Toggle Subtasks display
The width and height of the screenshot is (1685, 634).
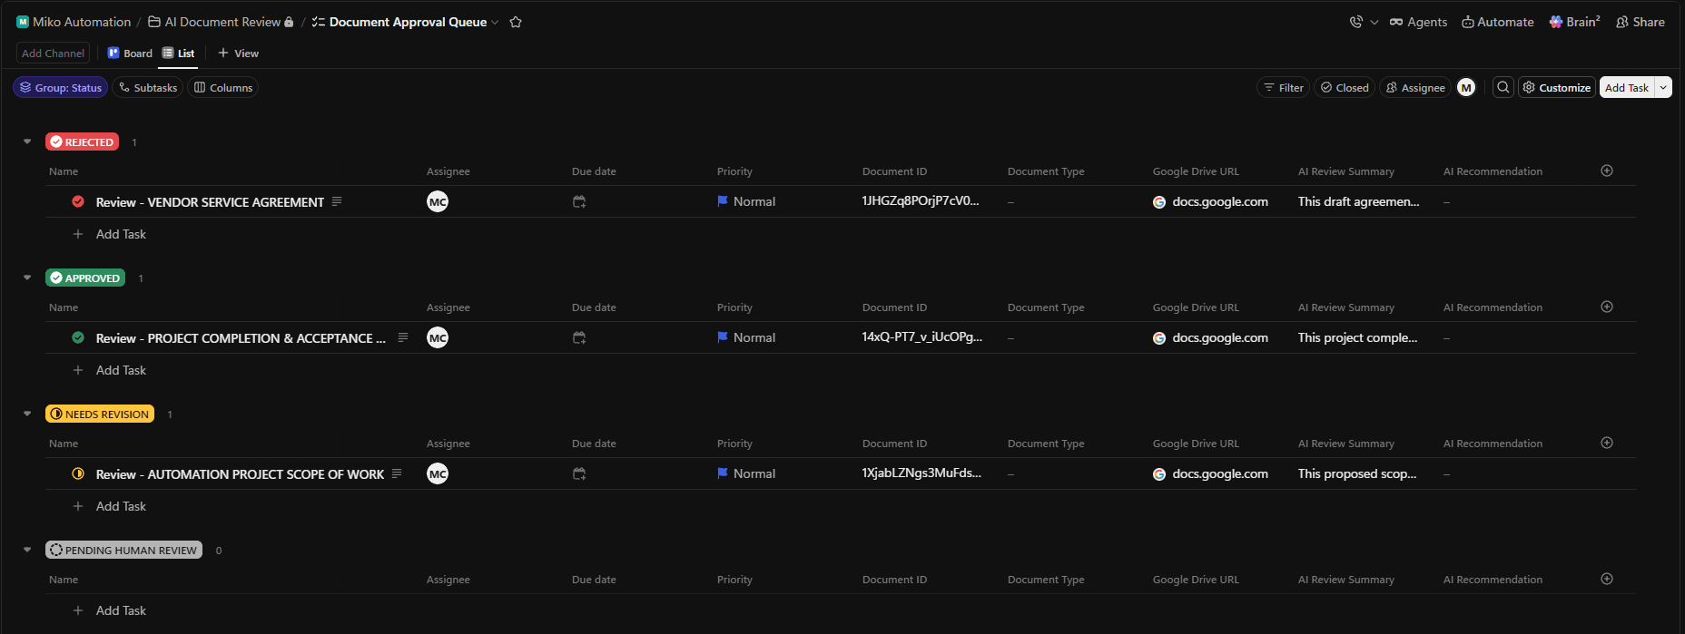coord(148,87)
